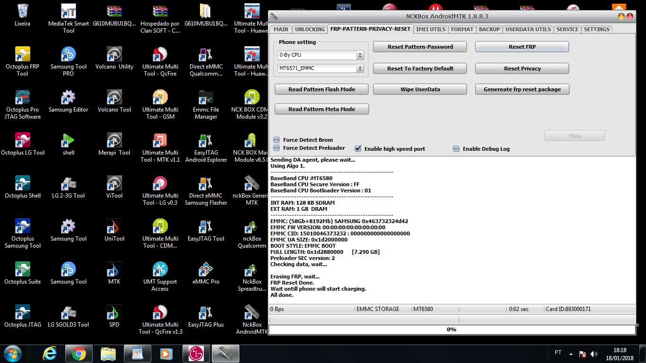Open the FORMAT tab
The width and height of the screenshot is (646, 363).
coord(462,29)
